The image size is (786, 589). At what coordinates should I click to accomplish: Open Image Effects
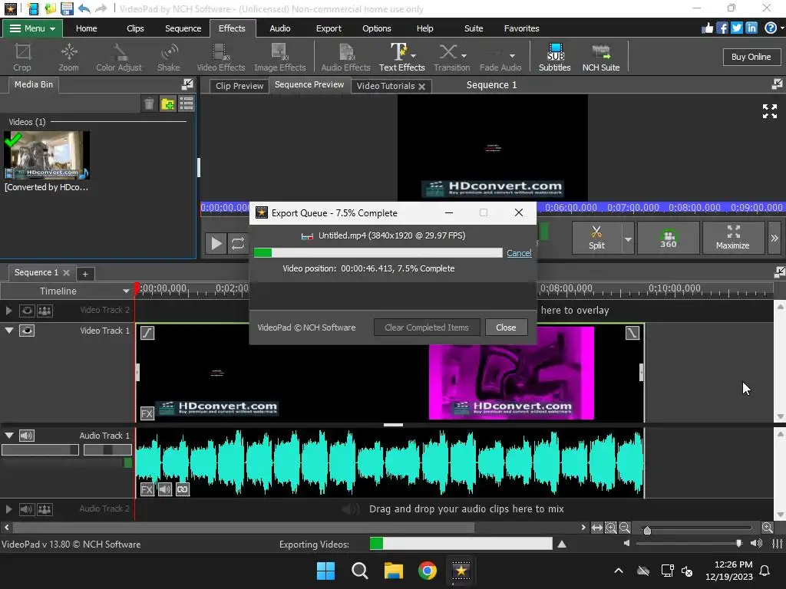coord(279,57)
